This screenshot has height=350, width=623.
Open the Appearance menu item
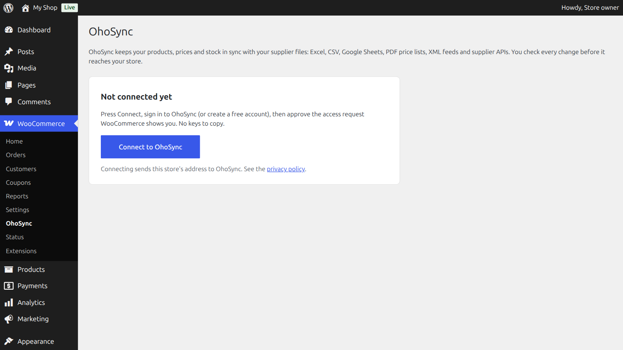coord(39,341)
